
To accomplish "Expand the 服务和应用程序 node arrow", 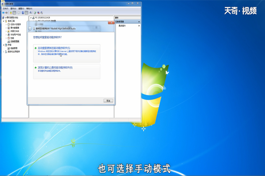I will (4, 51).
